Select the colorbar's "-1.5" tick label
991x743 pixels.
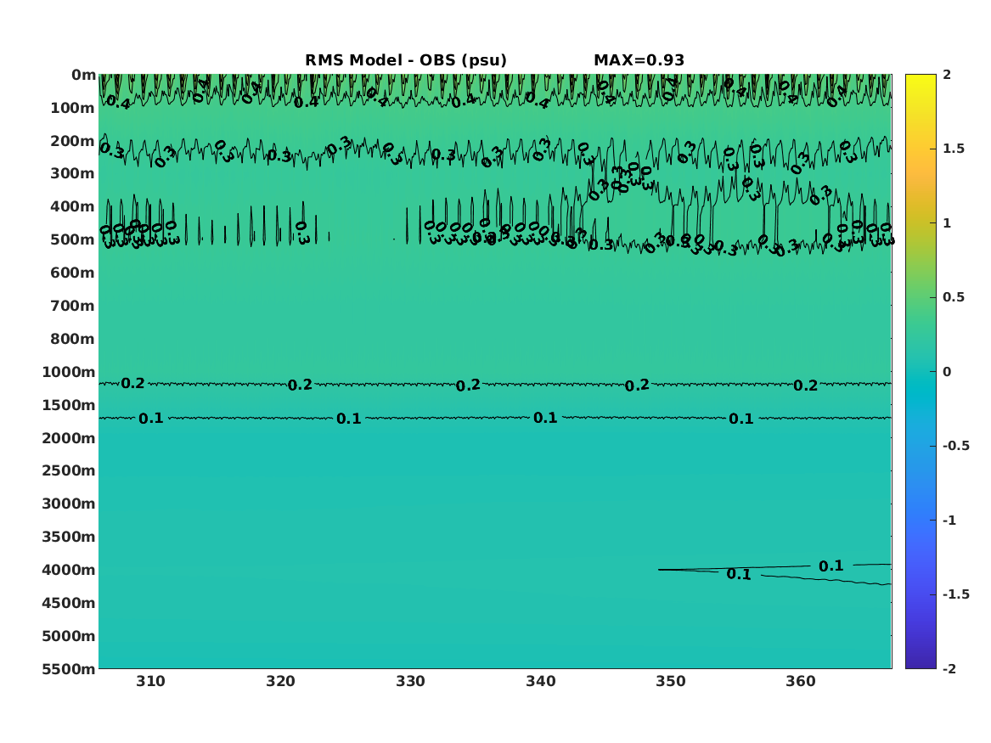pyautogui.click(x=955, y=594)
